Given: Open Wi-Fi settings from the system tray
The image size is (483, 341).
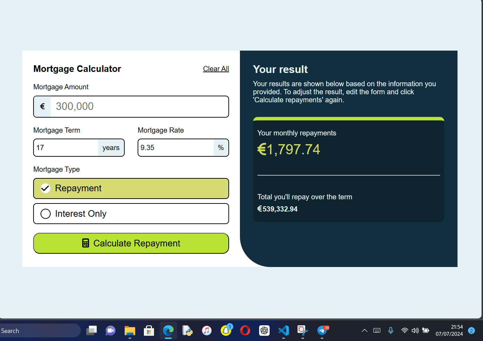Looking at the screenshot, I should pos(404,331).
